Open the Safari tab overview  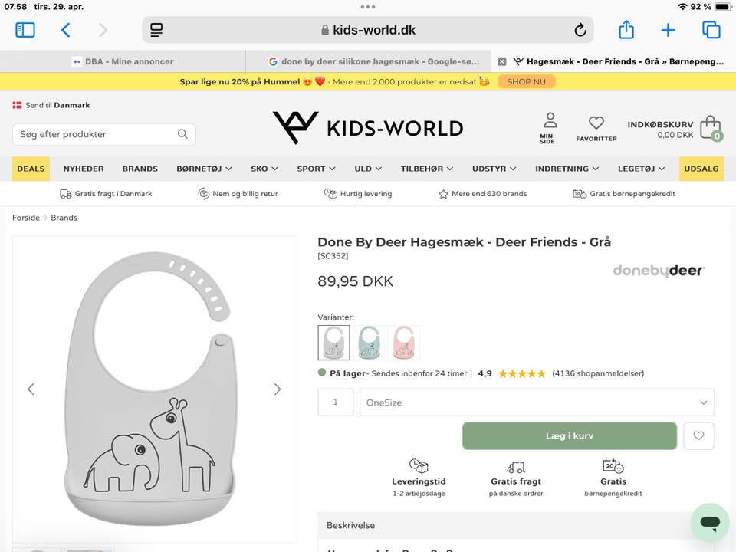pos(711,30)
